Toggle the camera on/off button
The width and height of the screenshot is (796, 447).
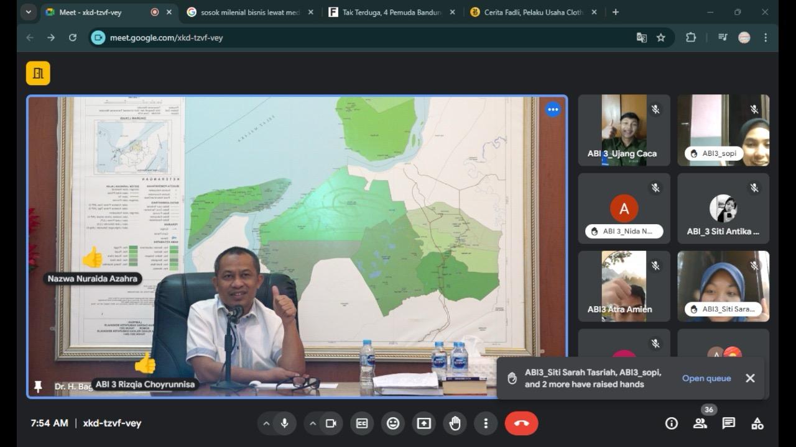pyautogui.click(x=331, y=423)
